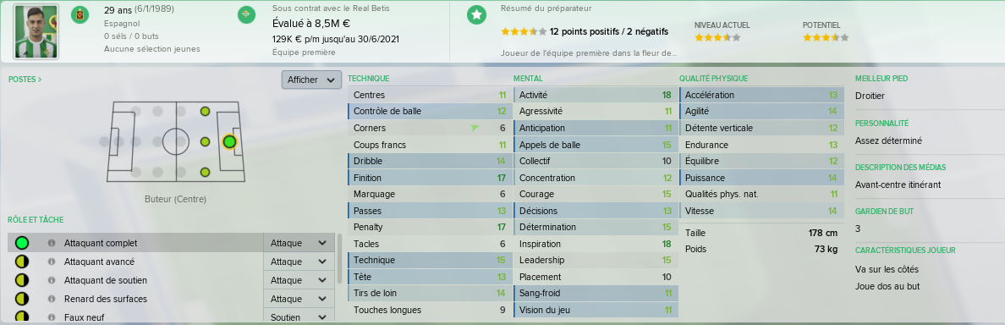Screen dimensions: 1005x325
Task: Click the player portrait photo
Action: point(36,31)
